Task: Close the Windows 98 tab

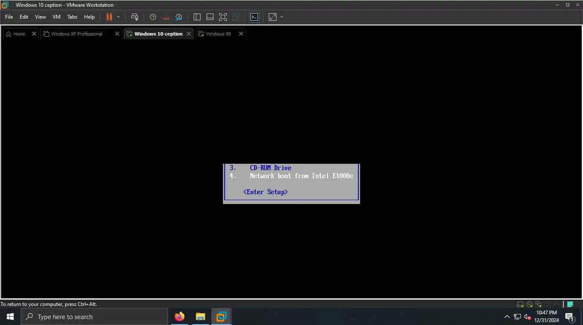Action: [241, 34]
